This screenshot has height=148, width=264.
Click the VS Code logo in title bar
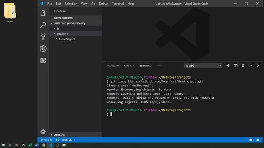pos(42,4)
